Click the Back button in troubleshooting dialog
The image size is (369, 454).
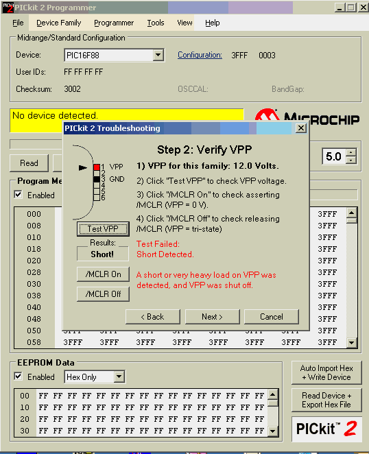click(153, 317)
